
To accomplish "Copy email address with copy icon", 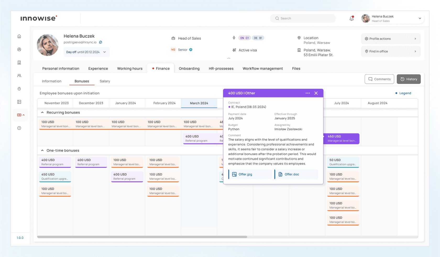I will (x=101, y=42).
